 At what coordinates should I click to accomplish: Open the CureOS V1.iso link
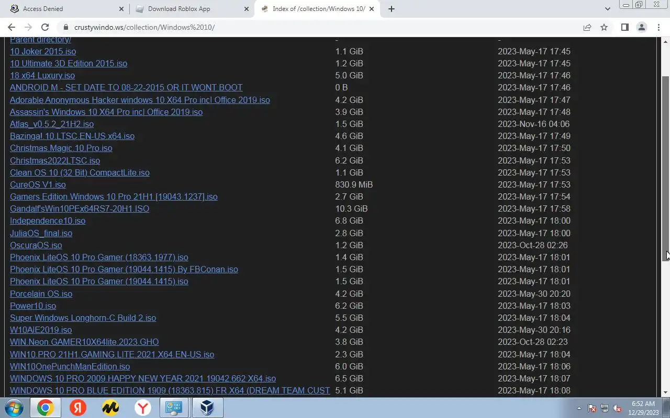click(38, 184)
